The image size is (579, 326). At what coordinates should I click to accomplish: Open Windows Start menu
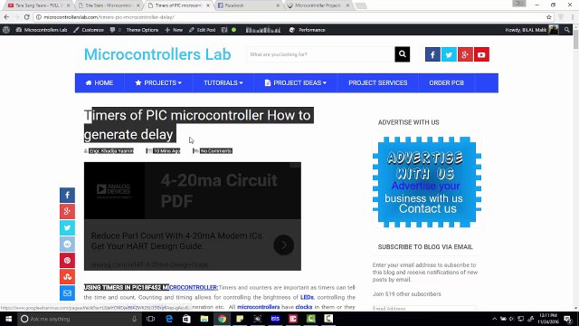[x=8, y=319]
